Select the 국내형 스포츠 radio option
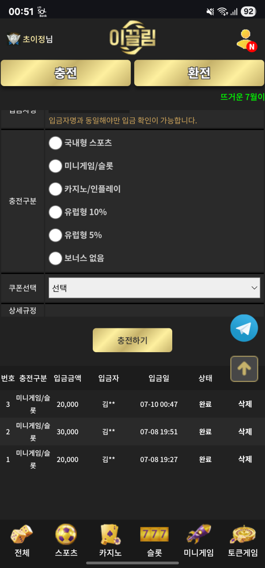The width and height of the screenshot is (265, 568). pos(55,143)
